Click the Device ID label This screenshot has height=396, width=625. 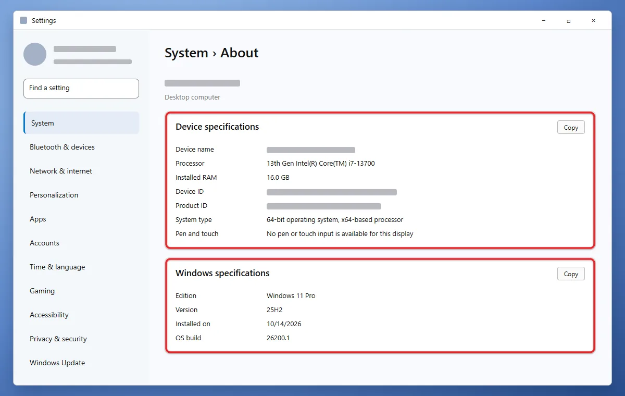[x=190, y=191]
